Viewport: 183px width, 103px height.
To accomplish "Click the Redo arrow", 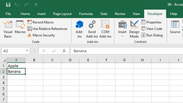I will [26, 5].
